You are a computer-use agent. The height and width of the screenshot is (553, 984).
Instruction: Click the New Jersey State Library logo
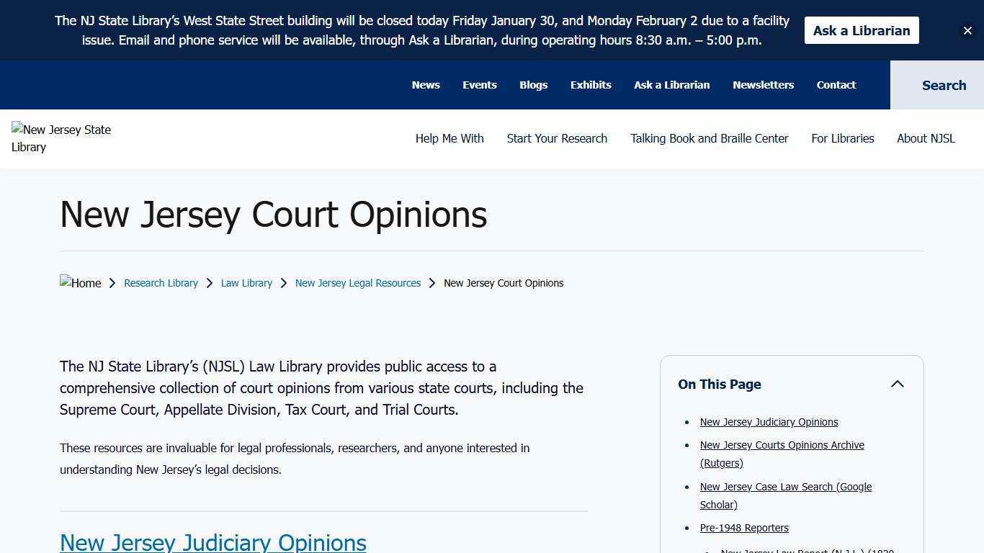pyautogui.click(x=61, y=138)
